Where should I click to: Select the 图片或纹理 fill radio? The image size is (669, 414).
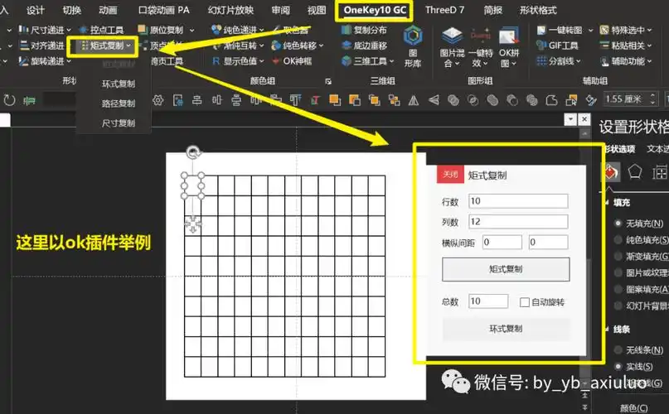tap(618, 273)
